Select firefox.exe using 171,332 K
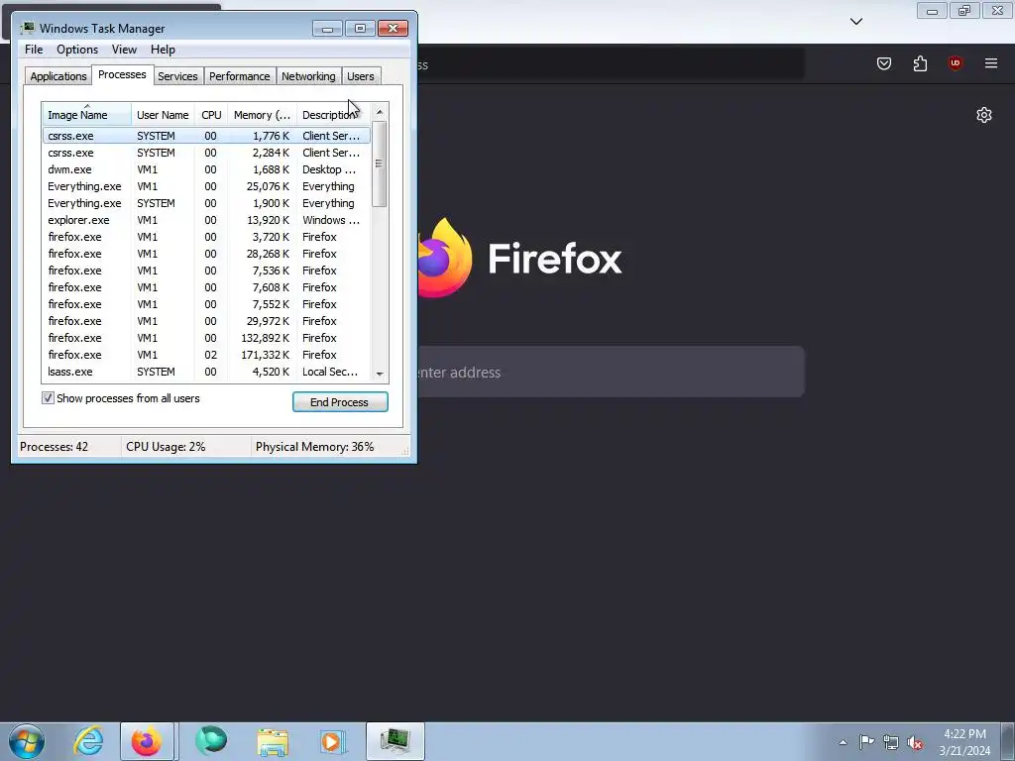Screen dimensions: 1015x761 tap(206, 355)
